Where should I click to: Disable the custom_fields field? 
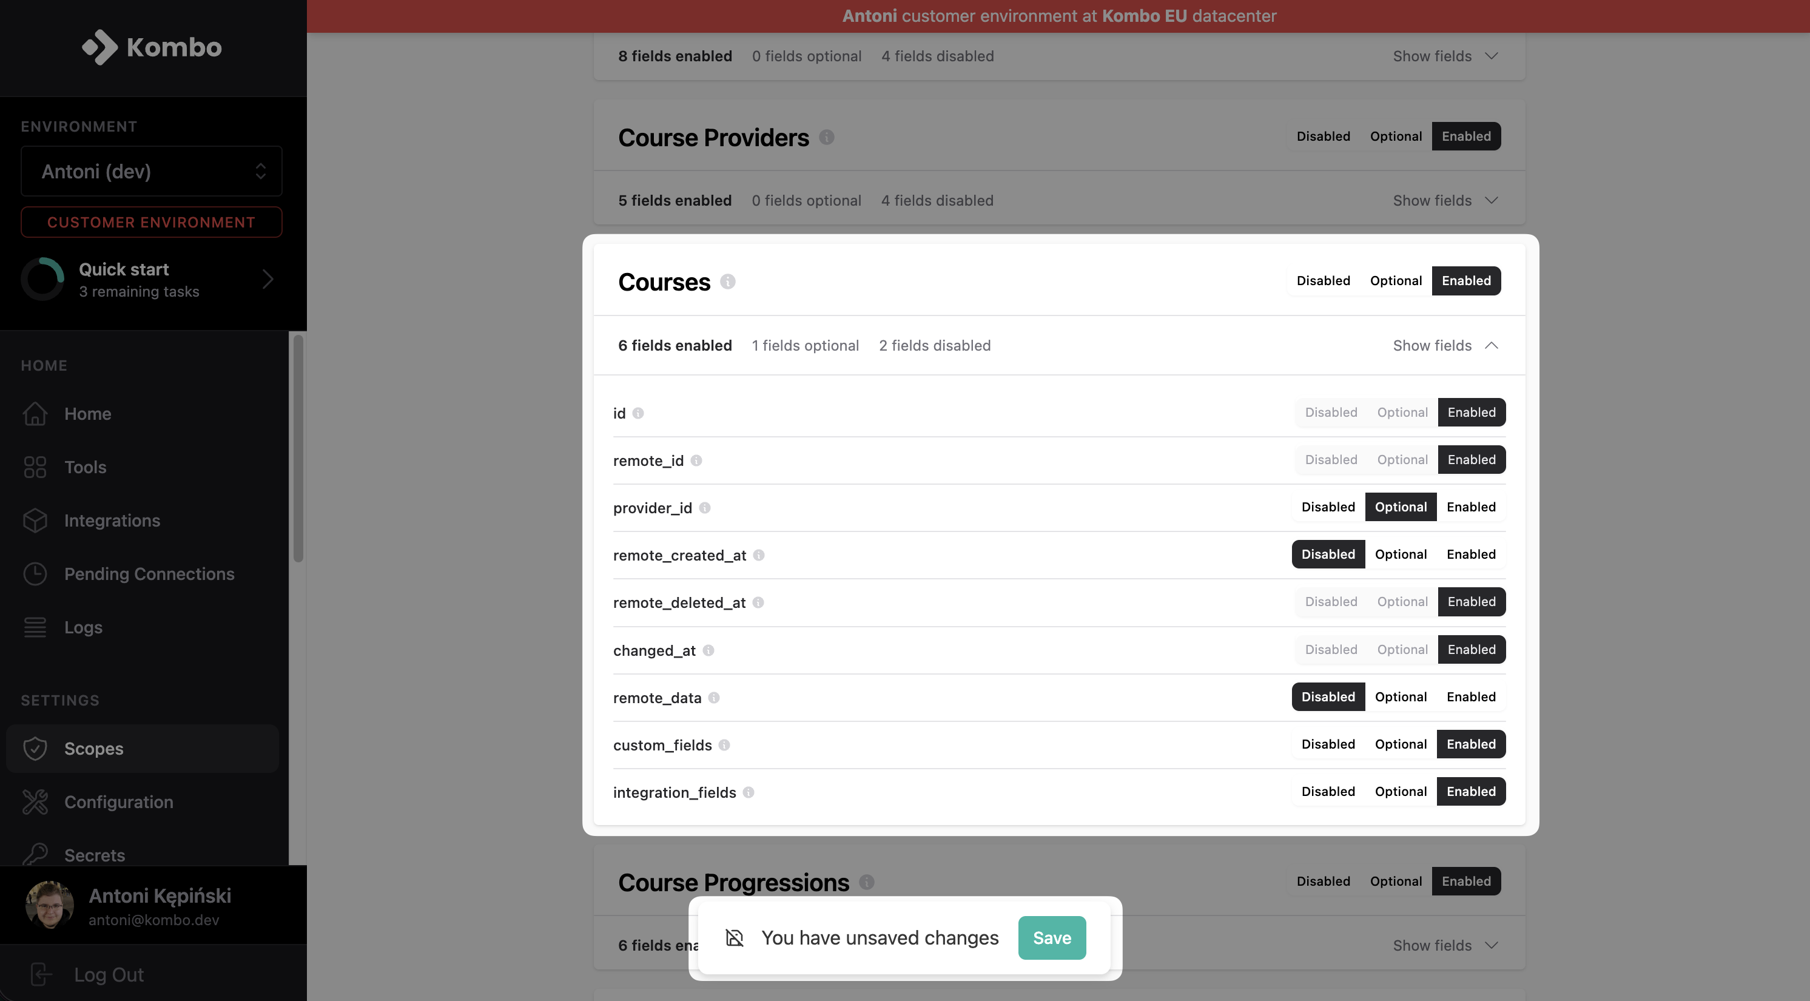[x=1327, y=744]
